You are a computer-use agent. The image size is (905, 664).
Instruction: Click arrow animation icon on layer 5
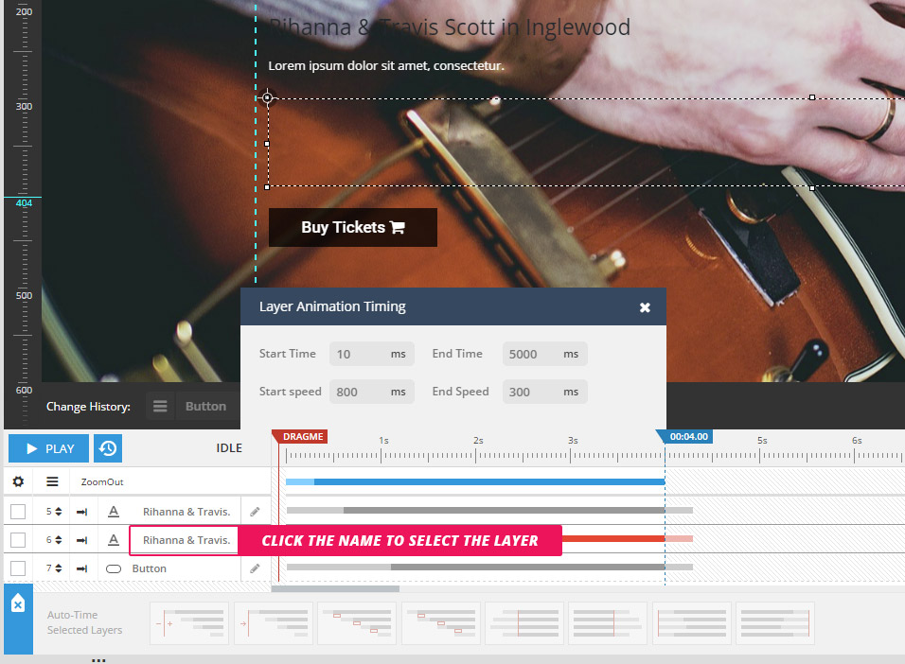(x=82, y=512)
